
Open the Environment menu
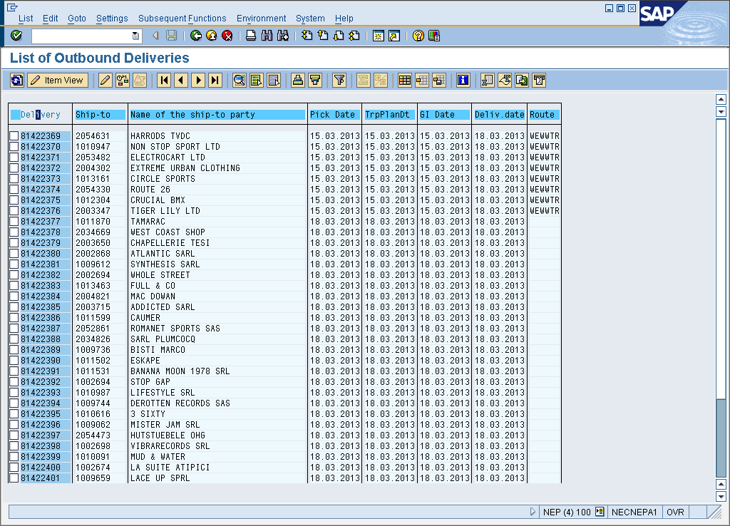click(261, 19)
